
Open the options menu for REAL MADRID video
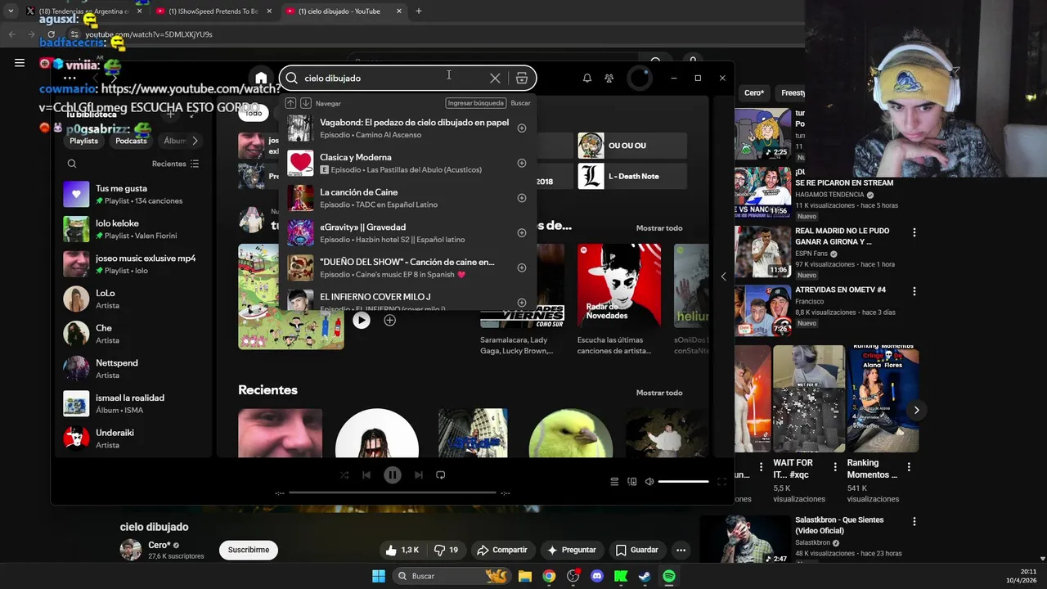[914, 232]
